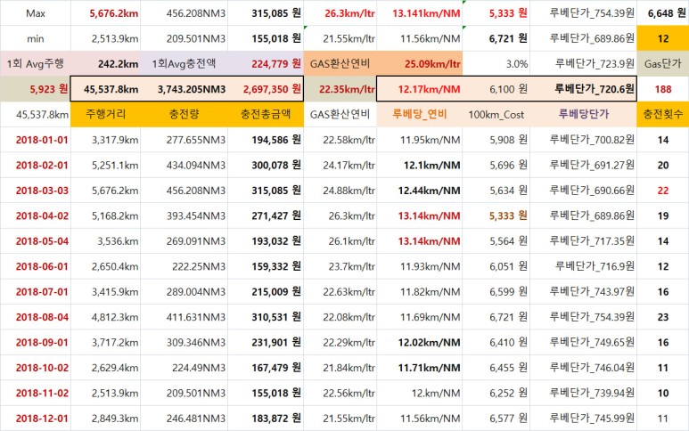Select the orange GAS환산연비 cell beside 25.09km/ltr
Screen dimensions: 689x431
(x=340, y=63)
